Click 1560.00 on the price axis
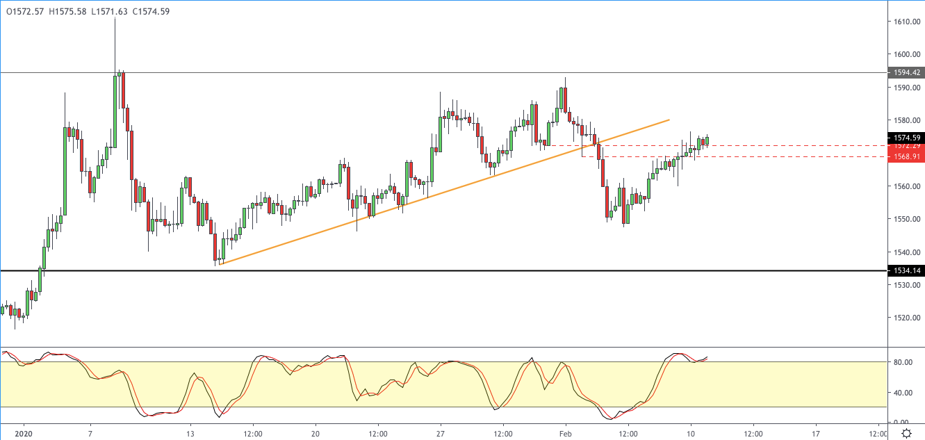Image resolution: width=925 pixels, height=440 pixels. (x=907, y=186)
